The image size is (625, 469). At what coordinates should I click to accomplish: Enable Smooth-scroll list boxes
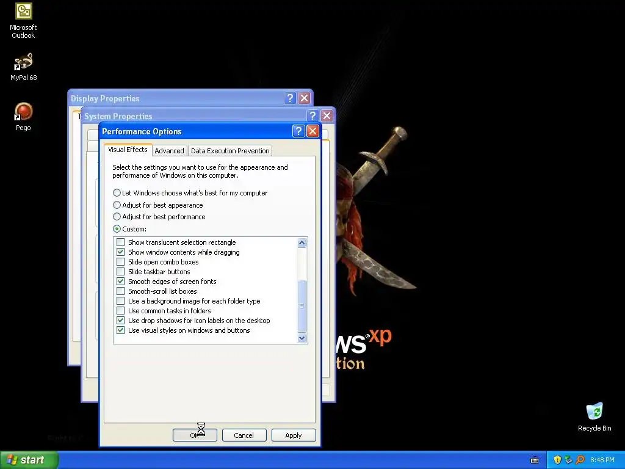click(120, 291)
